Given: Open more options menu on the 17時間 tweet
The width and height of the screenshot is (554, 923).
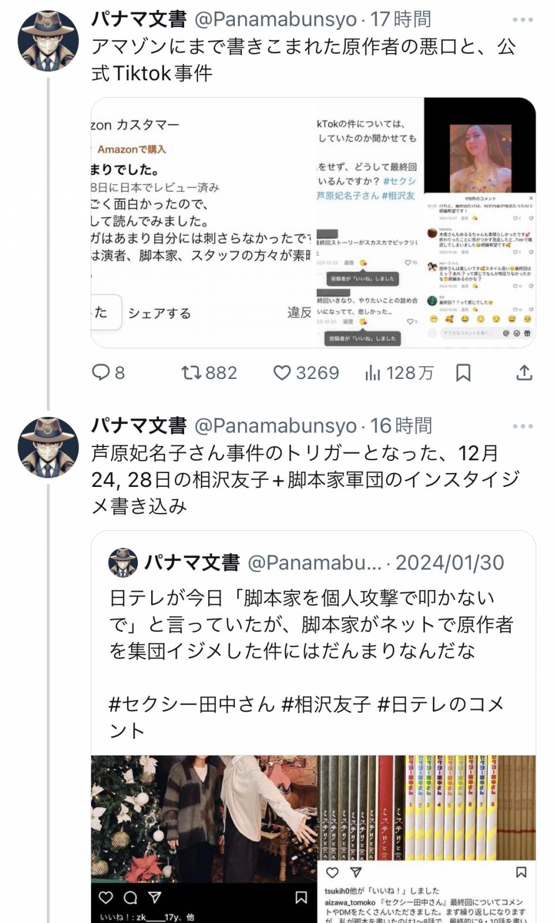Looking at the screenshot, I should pyautogui.click(x=523, y=20).
